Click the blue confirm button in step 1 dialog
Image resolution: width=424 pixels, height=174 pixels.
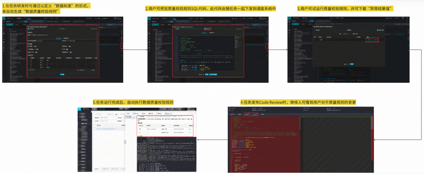pyautogui.click(x=62, y=74)
